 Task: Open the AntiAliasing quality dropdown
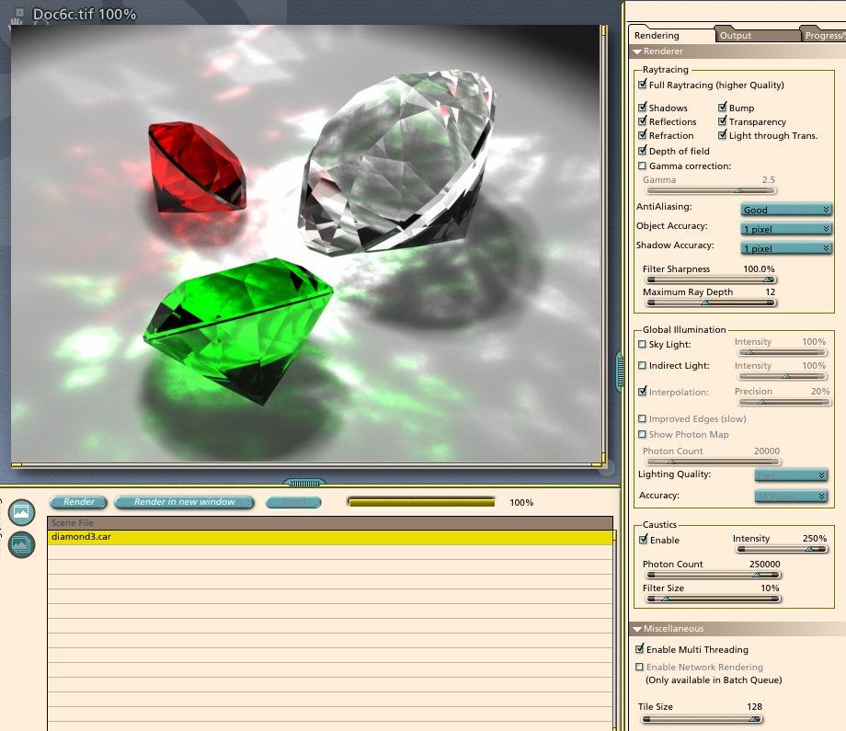(786, 210)
